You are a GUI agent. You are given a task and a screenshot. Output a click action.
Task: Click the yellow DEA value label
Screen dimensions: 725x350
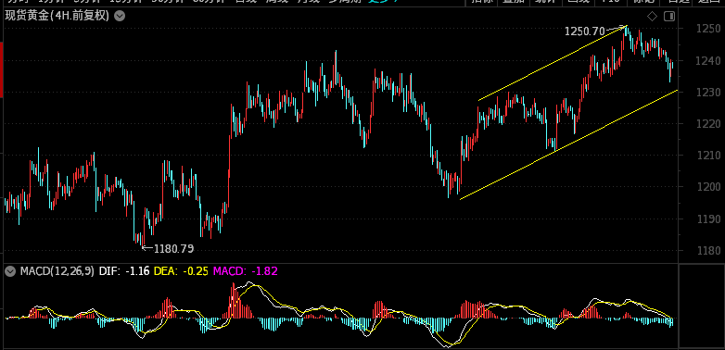pos(181,271)
